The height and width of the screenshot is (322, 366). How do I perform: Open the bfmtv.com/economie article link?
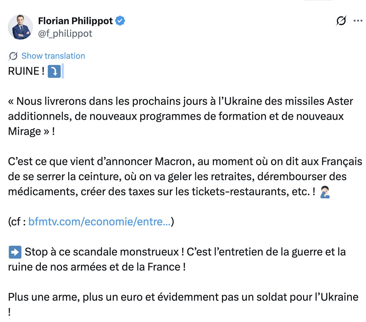(99, 222)
